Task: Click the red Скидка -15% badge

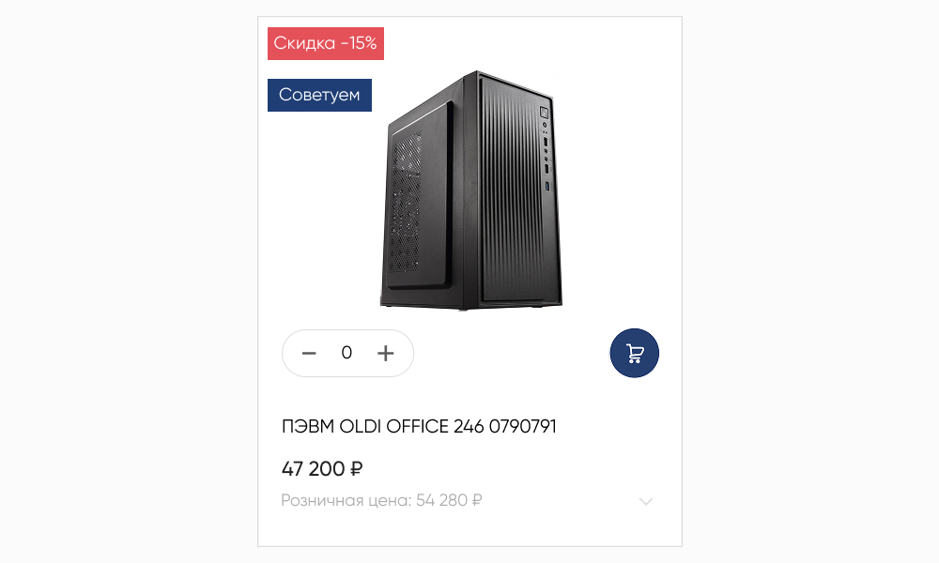Action: click(x=326, y=43)
